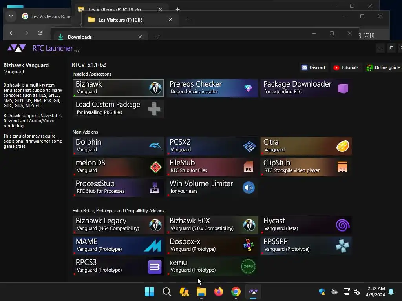This screenshot has width=402, height=301.
Task: Open the Online guide button
Action: tap(383, 67)
